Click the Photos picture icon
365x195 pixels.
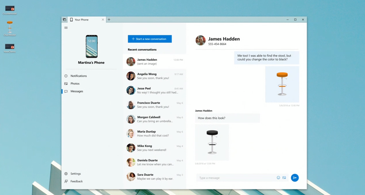[x=66, y=83]
